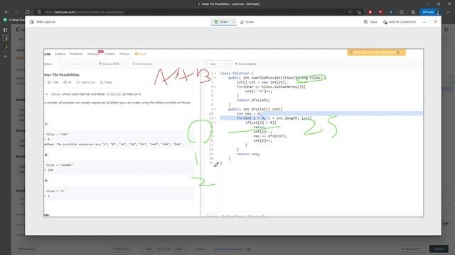The height and width of the screenshot is (255, 455).
Task: Click the second red extension icon in toolbar
Action: 380,12
